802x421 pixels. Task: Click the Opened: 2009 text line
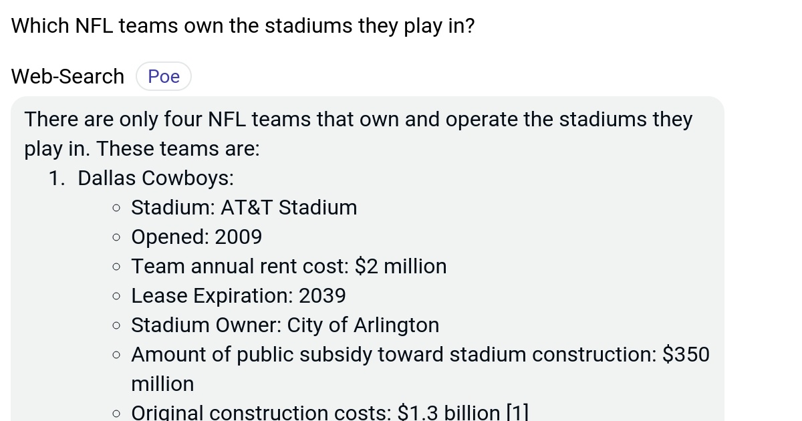click(x=196, y=237)
